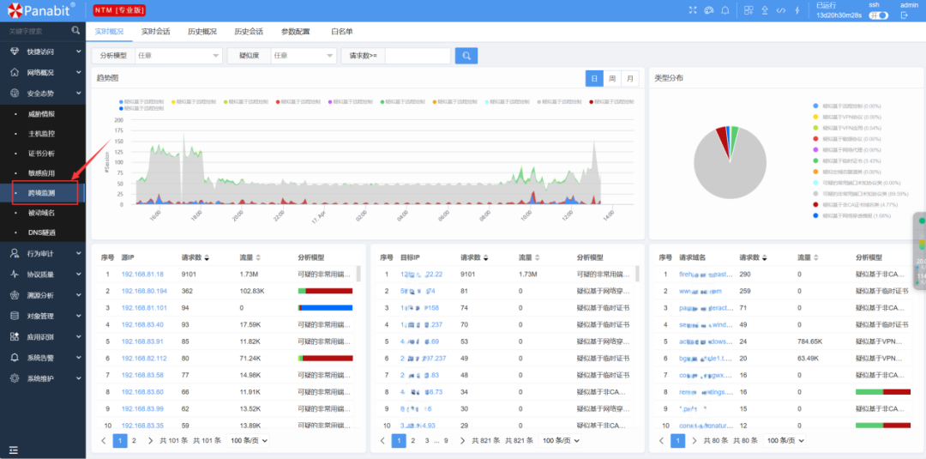Go to page 2 of source IP table
This screenshot has height=459, width=926.
pos(134,440)
